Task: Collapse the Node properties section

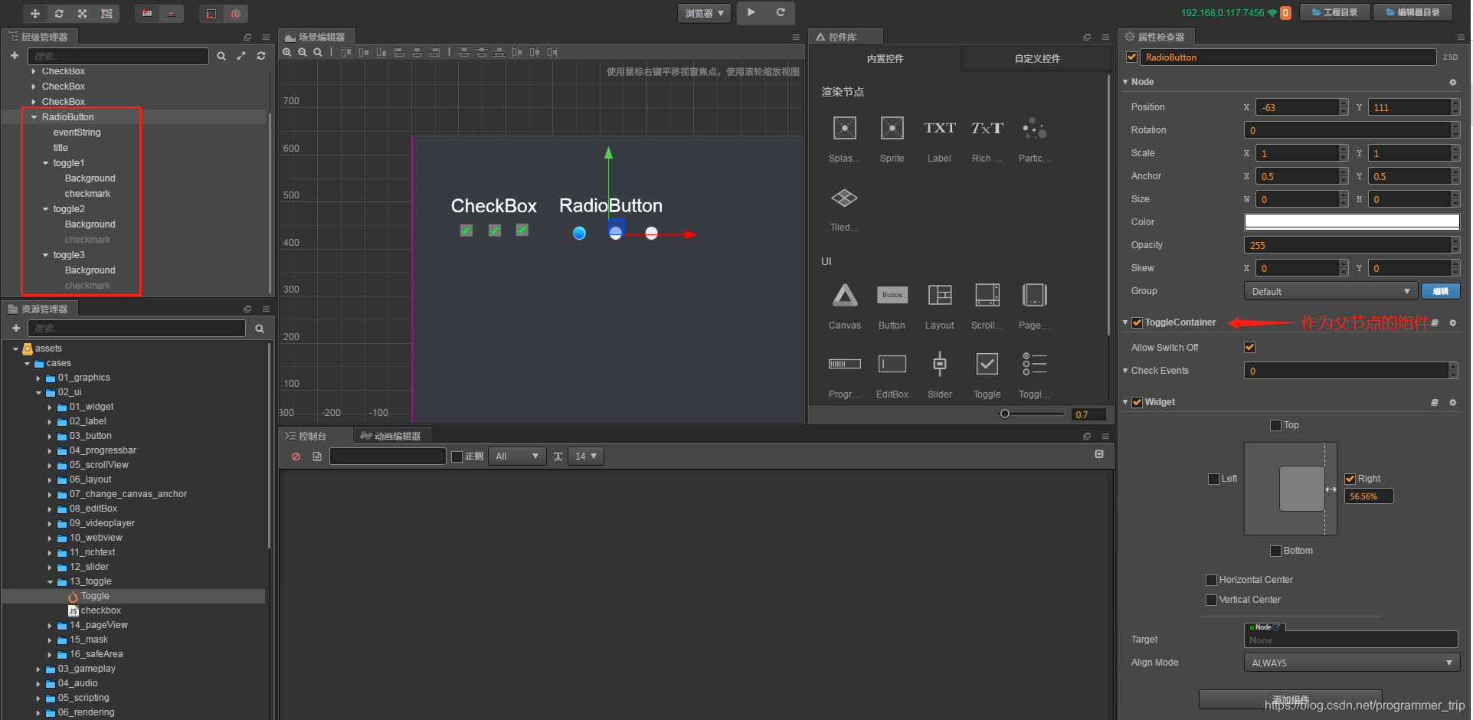Action: [1125, 82]
